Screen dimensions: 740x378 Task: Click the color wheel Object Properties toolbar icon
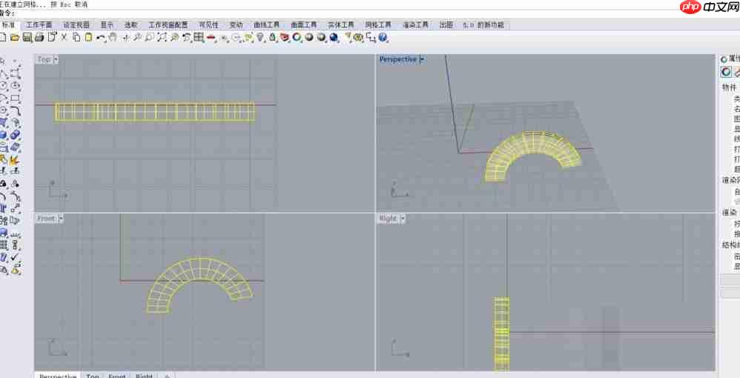coord(297,37)
